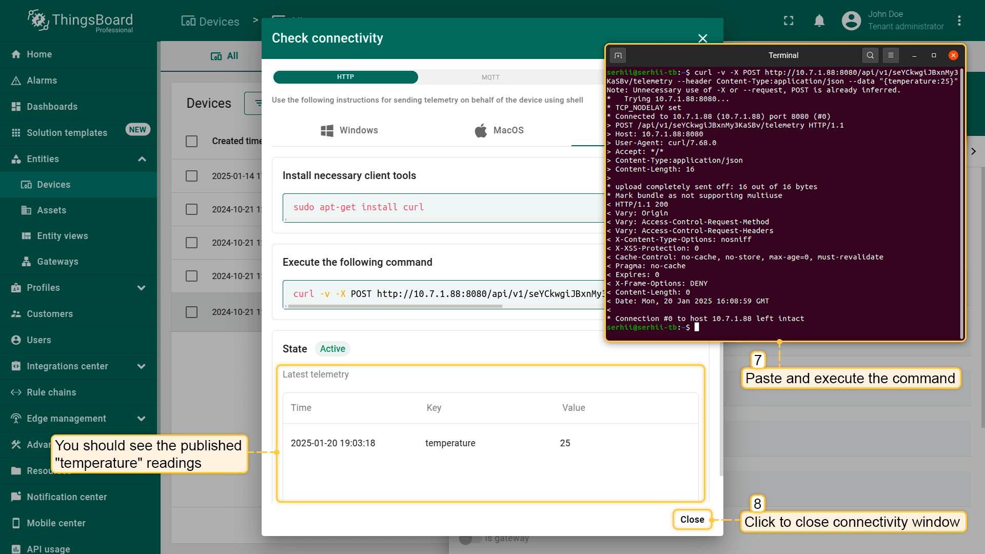Expand the Integrations center section
985x554 pixels.
[141, 366]
